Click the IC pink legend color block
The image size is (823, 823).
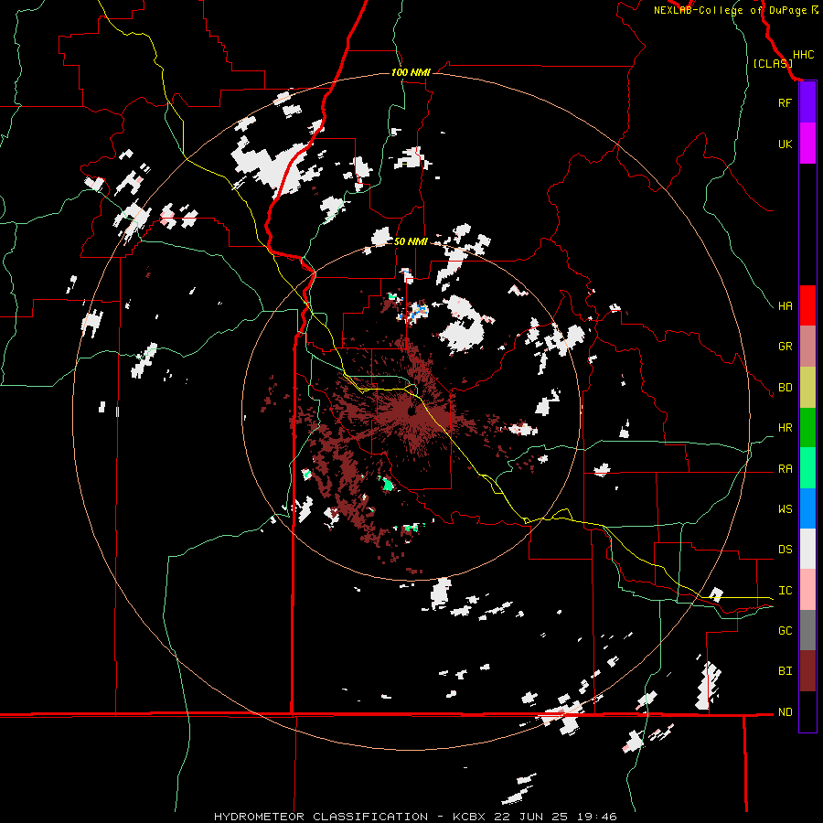(x=807, y=590)
